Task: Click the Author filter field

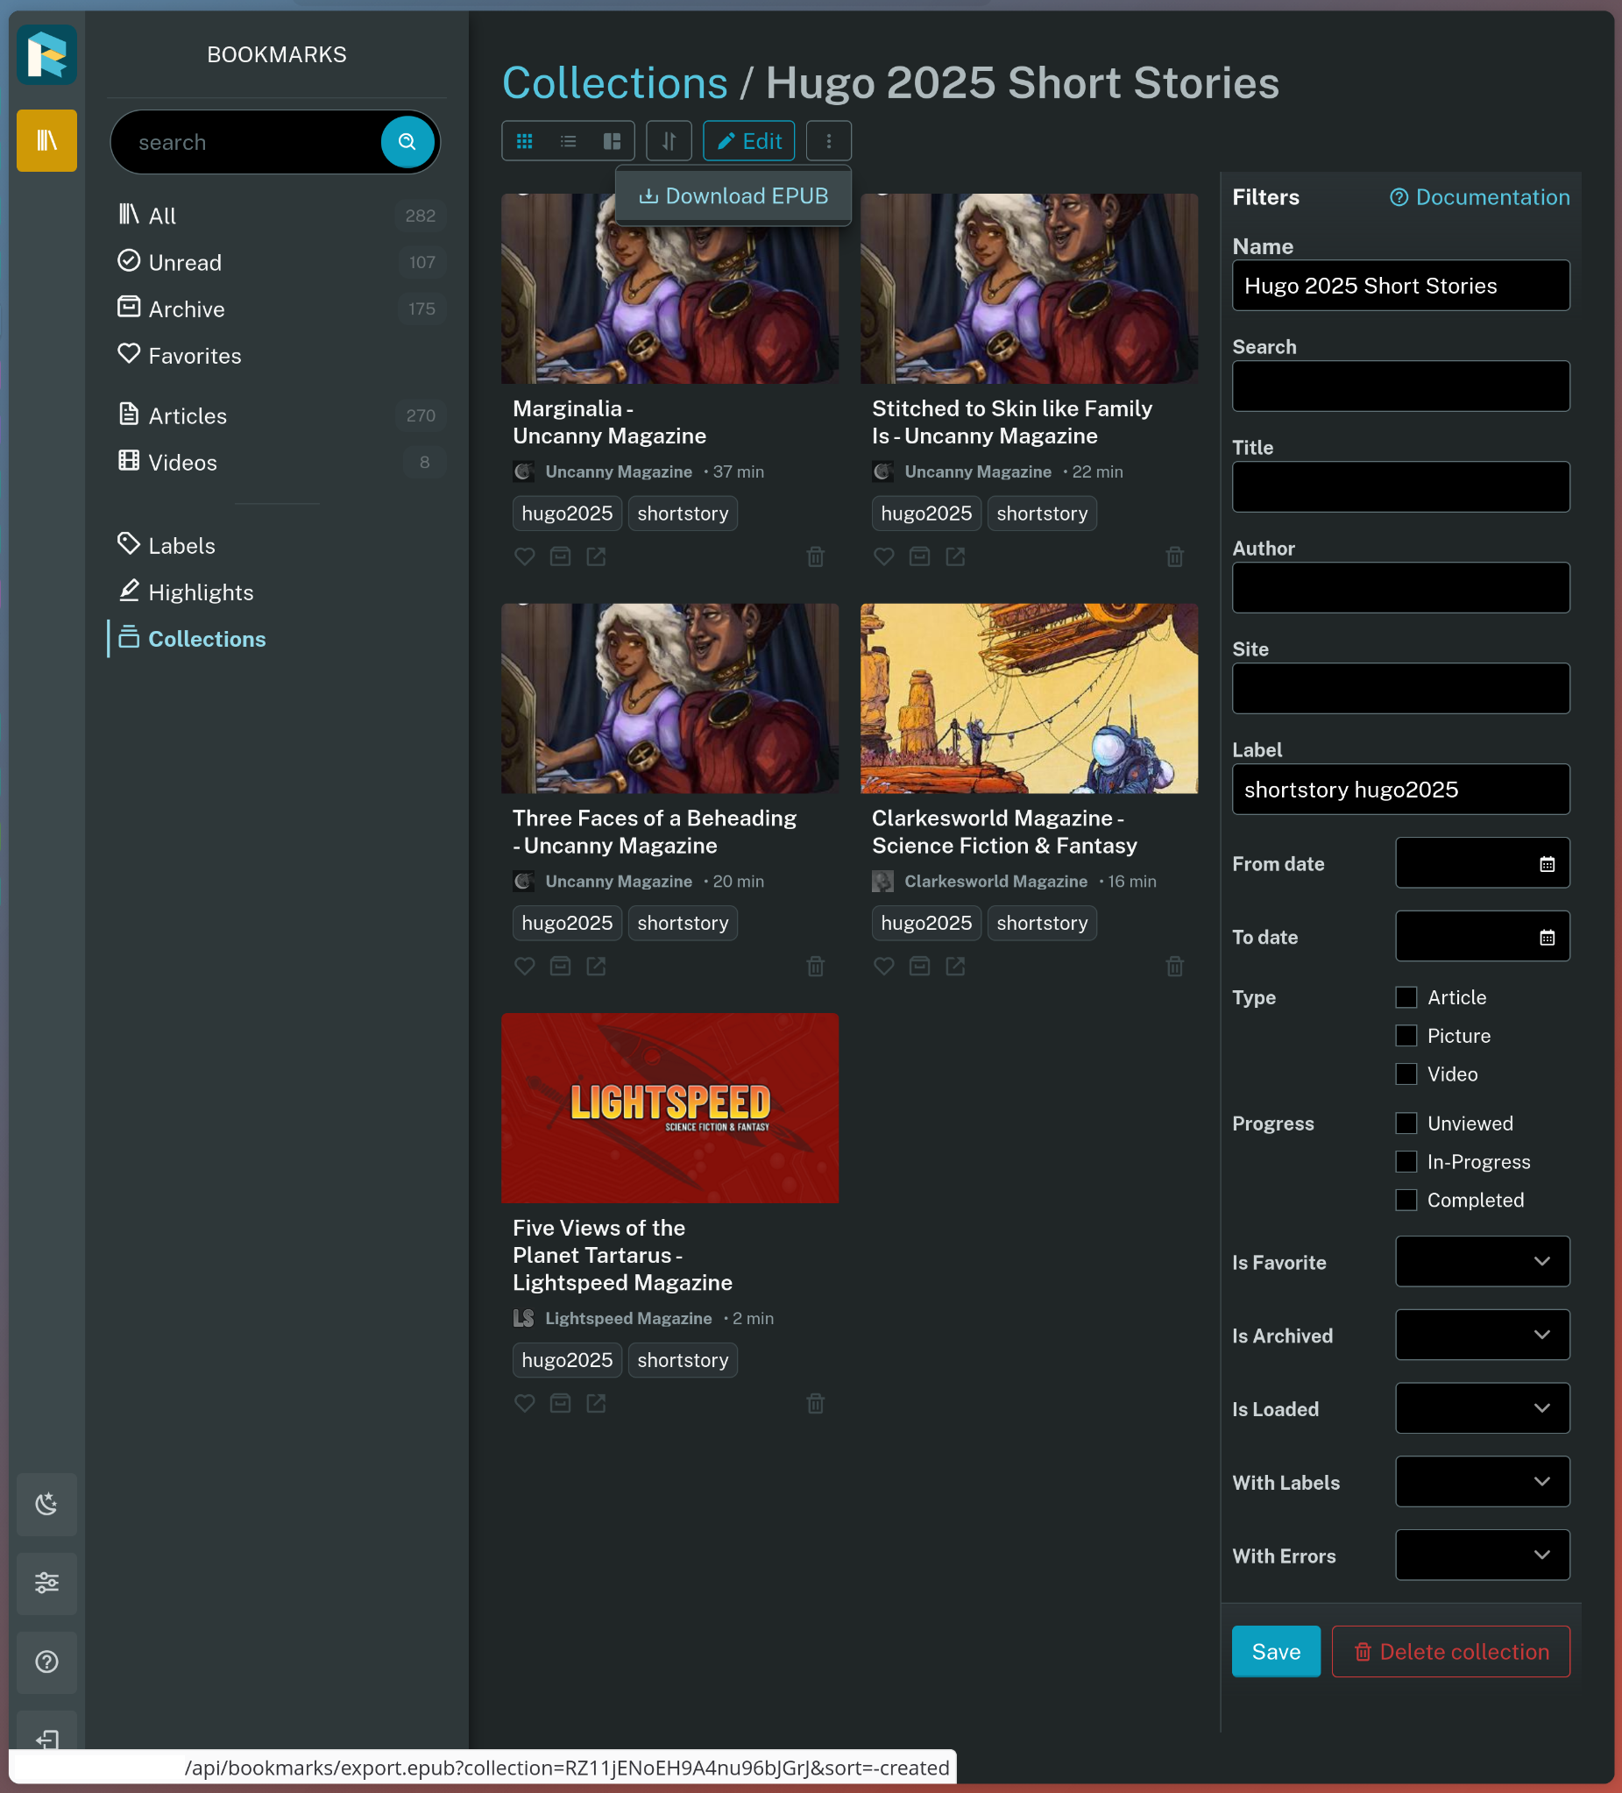Action: pyautogui.click(x=1400, y=588)
